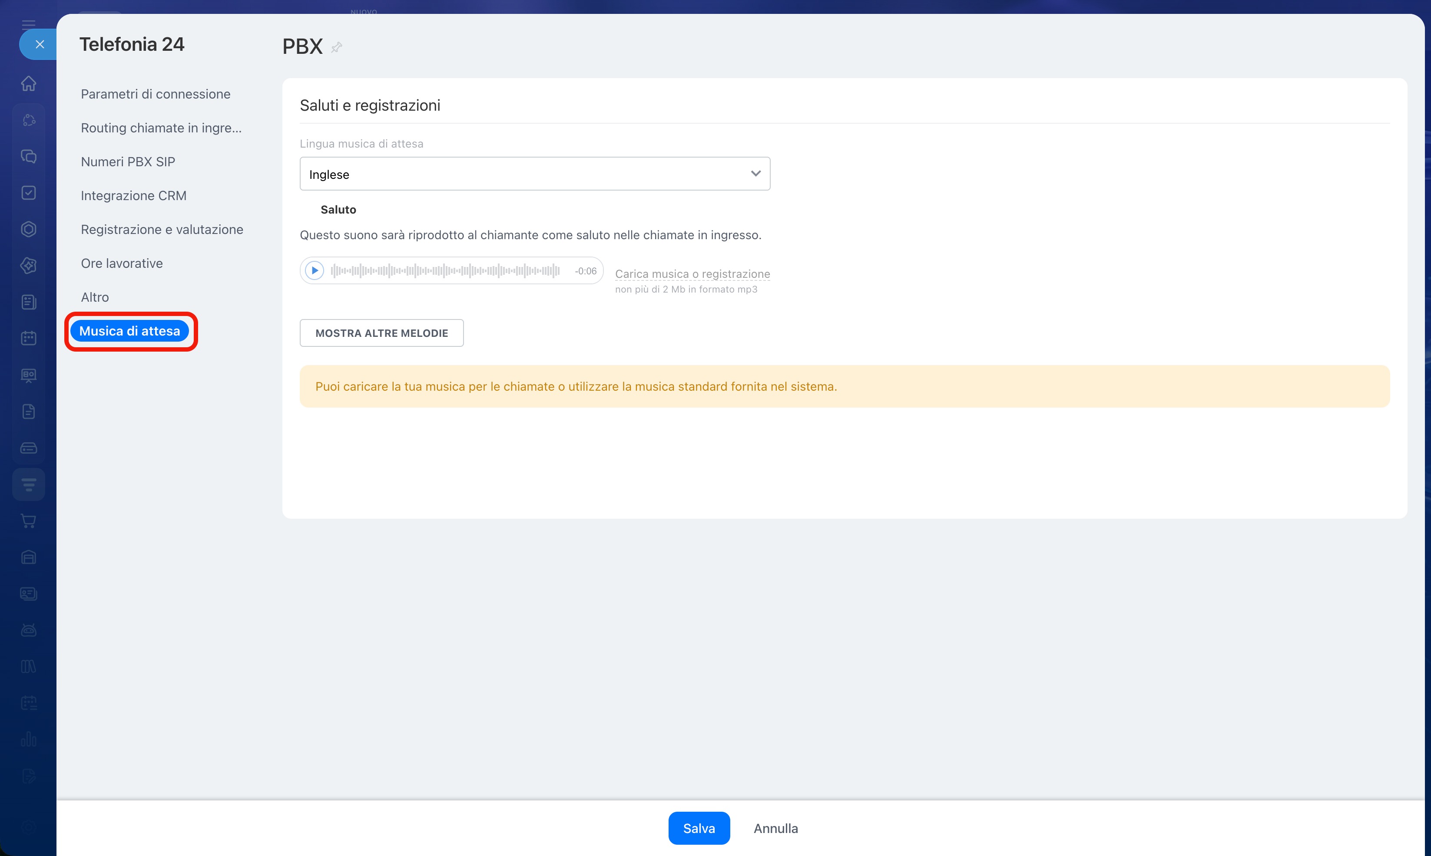This screenshot has width=1431, height=856.
Task: Open the highlighted funnel icon in sidebar
Action: (28, 484)
